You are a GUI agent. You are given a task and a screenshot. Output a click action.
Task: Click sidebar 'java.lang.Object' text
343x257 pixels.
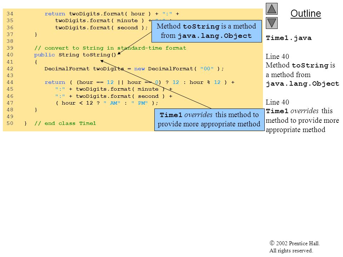point(302,84)
